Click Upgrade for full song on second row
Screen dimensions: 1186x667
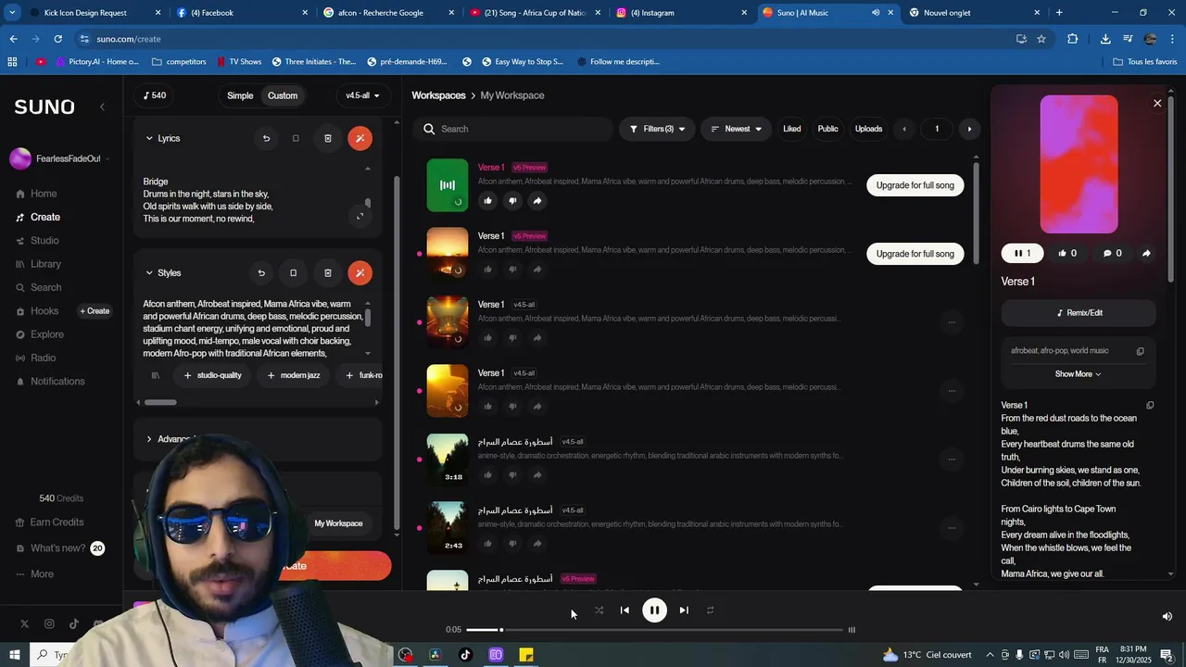click(x=915, y=254)
